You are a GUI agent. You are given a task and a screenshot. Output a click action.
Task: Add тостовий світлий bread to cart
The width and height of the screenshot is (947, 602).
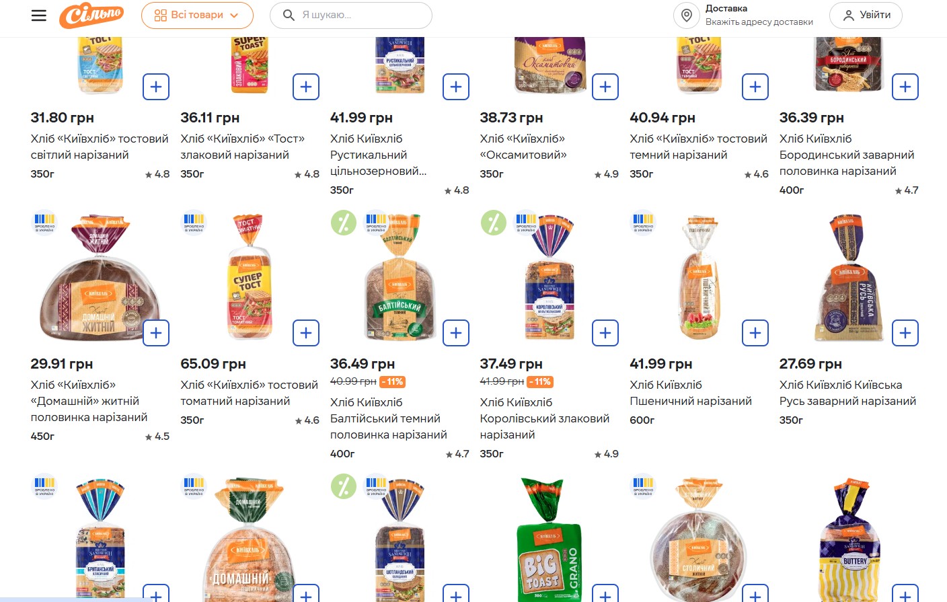pyautogui.click(x=156, y=87)
